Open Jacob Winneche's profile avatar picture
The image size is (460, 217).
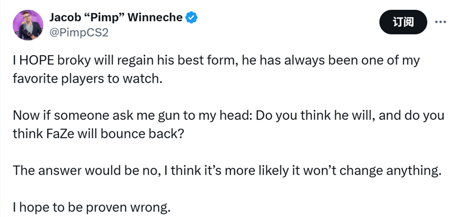point(28,25)
